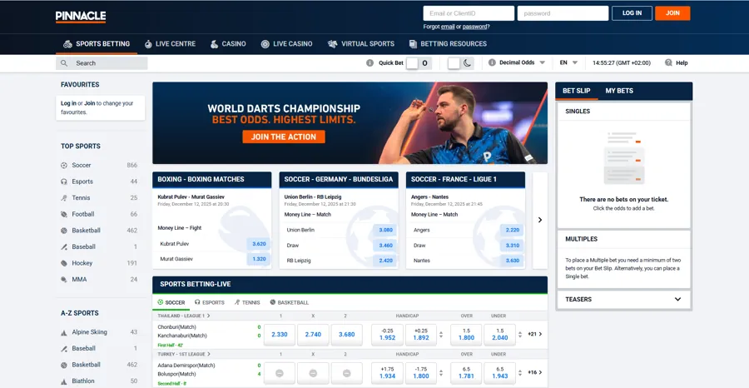Focus the Email or ClientID field

coord(469,13)
